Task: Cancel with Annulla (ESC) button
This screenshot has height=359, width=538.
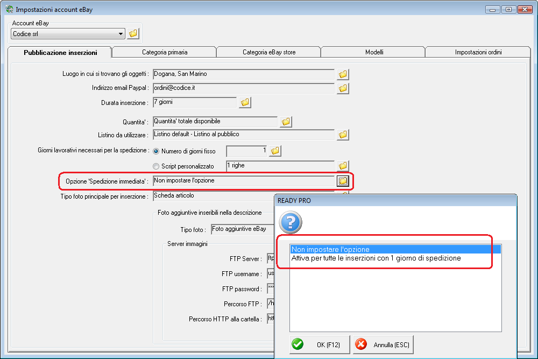Action: [x=383, y=344]
